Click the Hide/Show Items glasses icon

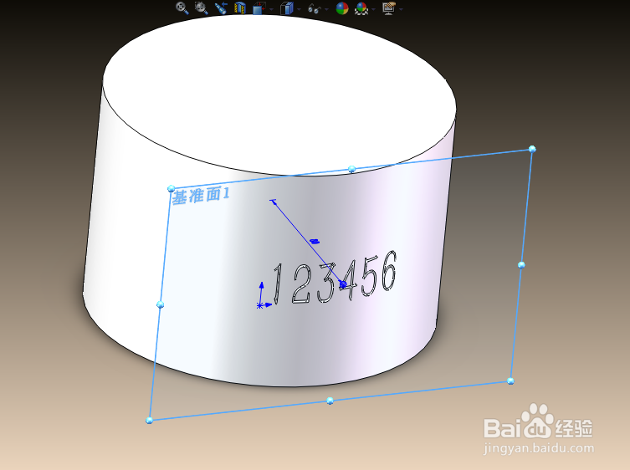315,9
